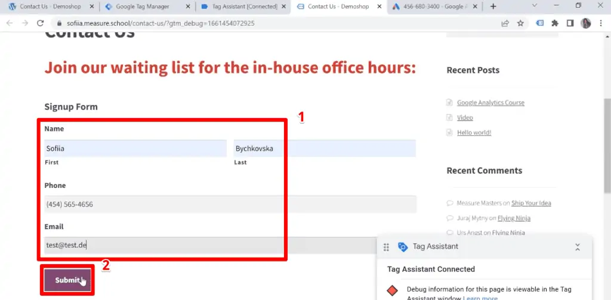Click the browser forward arrow
This screenshot has height=300, width=611.
pos(25,23)
